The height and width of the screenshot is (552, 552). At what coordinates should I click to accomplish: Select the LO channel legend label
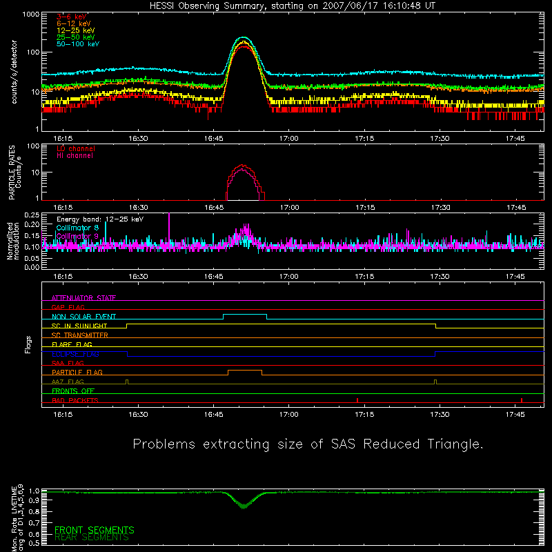click(x=76, y=148)
